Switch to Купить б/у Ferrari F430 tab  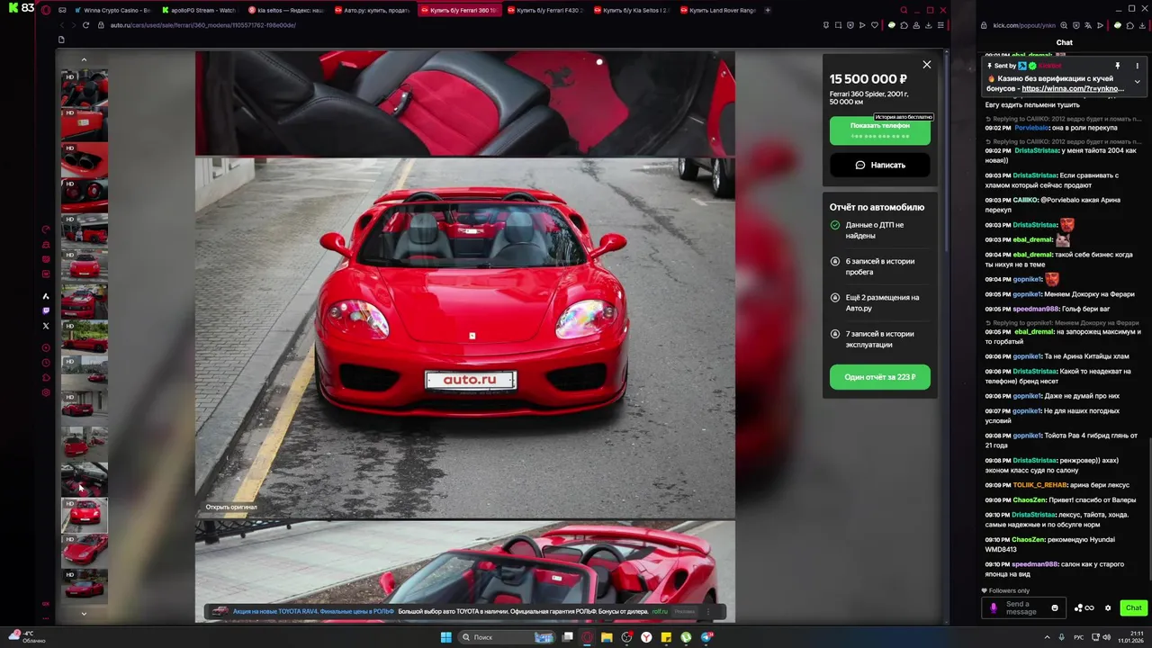pyautogui.click(x=544, y=10)
